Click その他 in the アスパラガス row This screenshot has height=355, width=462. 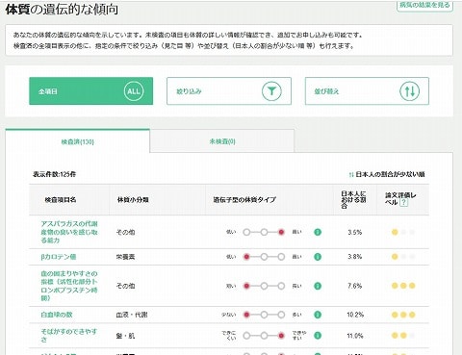tap(125, 232)
